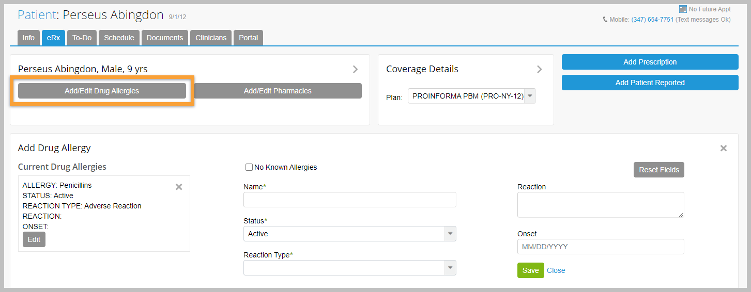Save the drug allergy entry
This screenshot has height=292, width=751.
[x=530, y=270]
